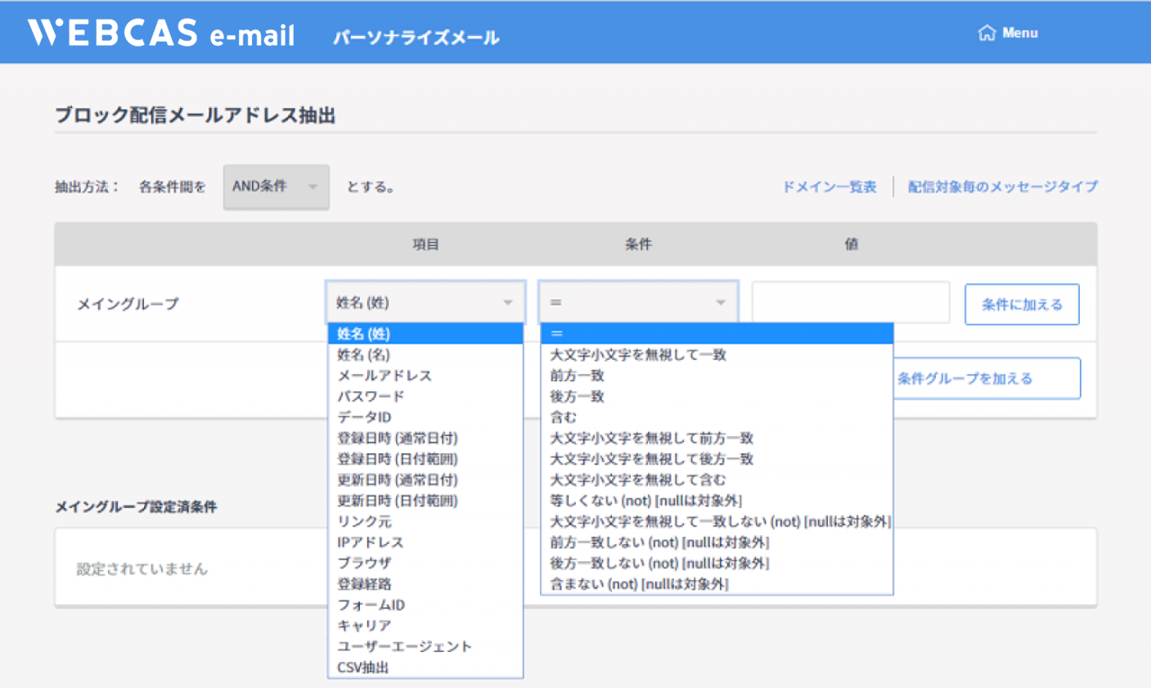Viewport: 1151px width, 688px height.
Task: Select 大文字小文字を無視して後方一致 condition
Action: pos(717,459)
